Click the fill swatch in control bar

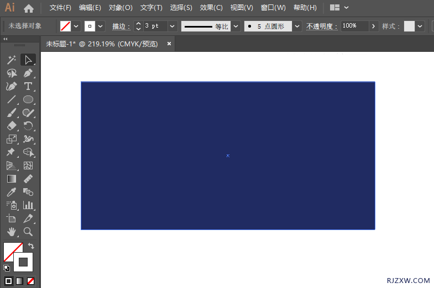click(66, 26)
